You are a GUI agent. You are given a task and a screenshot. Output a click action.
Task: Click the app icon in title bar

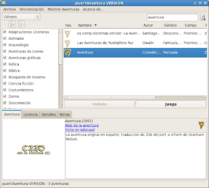click(3, 3)
